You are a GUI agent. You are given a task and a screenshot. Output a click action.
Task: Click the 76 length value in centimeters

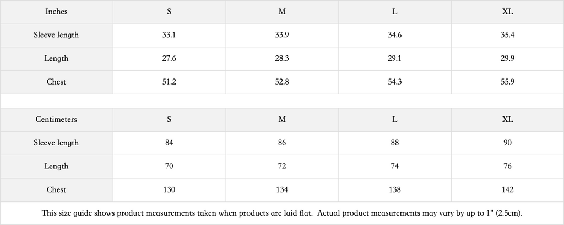508,166
